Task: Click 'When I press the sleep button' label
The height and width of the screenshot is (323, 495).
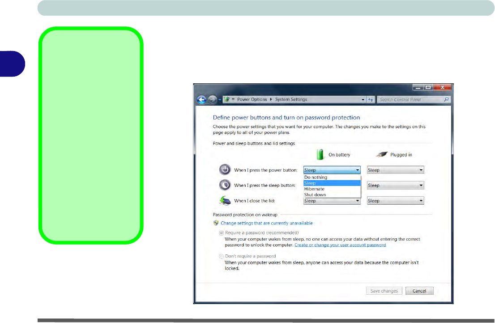Action: [265, 185]
